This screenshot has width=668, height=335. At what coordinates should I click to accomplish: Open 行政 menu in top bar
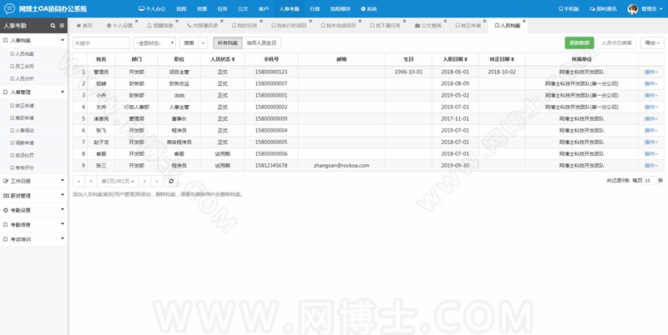pyautogui.click(x=315, y=9)
